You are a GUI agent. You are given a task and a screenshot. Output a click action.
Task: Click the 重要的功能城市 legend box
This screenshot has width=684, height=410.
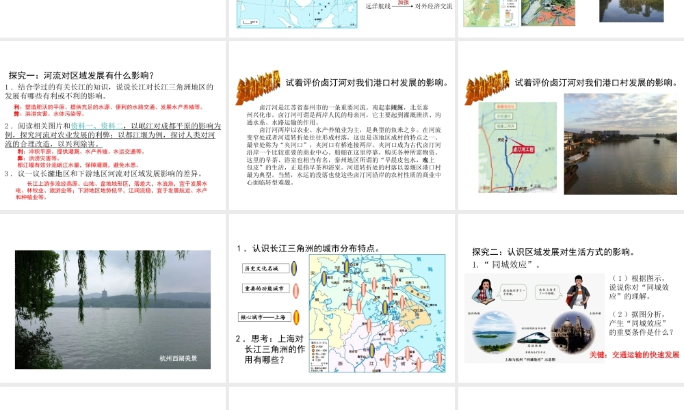(265, 288)
